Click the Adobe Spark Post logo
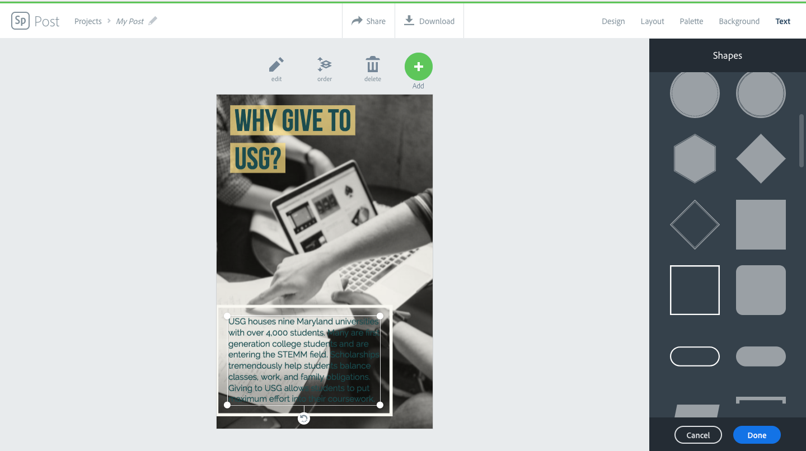The image size is (806, 451). point(35,21)
